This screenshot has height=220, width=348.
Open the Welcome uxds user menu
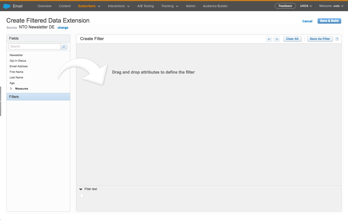[x=331, y=6]
